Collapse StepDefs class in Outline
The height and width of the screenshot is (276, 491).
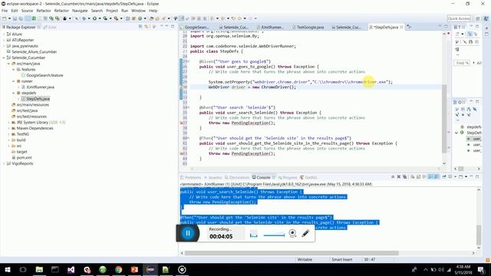coord(456,133)
